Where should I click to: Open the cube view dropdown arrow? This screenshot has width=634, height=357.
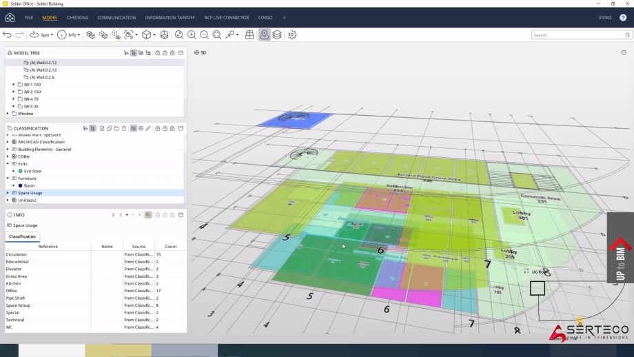pyautogui.click(x=154, y=34)
